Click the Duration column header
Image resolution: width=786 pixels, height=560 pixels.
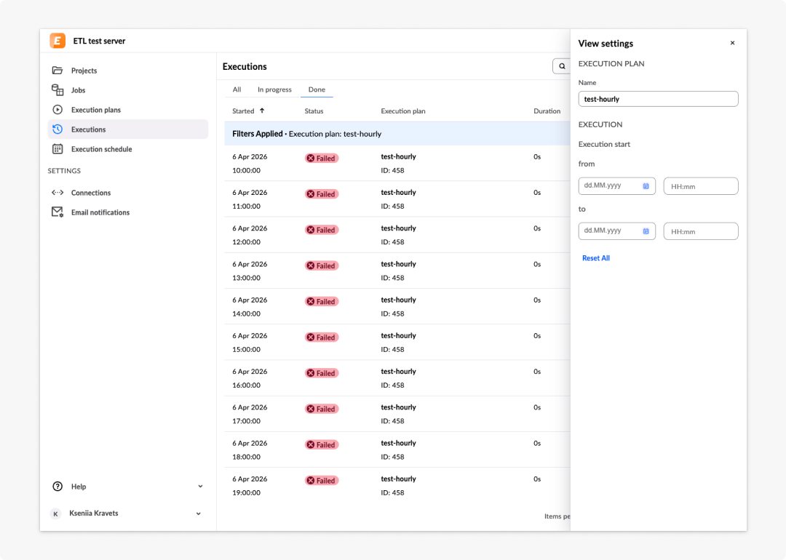pos(547,111)
